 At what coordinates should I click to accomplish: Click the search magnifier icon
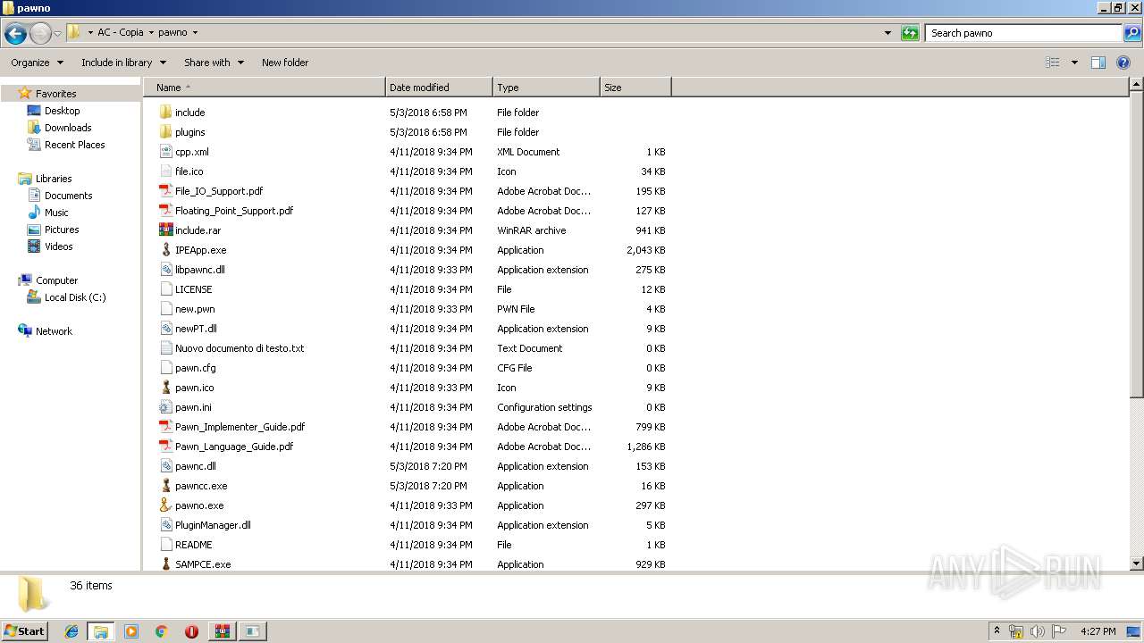tap(1132, 33)
